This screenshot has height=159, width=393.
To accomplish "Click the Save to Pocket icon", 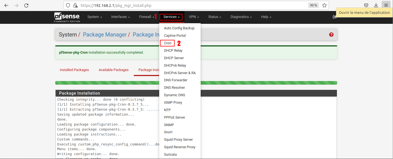I will click(x=366, y=5).
